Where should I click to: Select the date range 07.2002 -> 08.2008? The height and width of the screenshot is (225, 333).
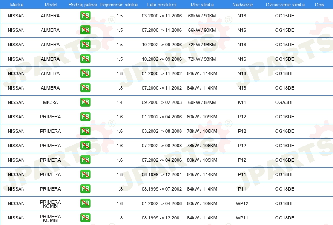162,146
